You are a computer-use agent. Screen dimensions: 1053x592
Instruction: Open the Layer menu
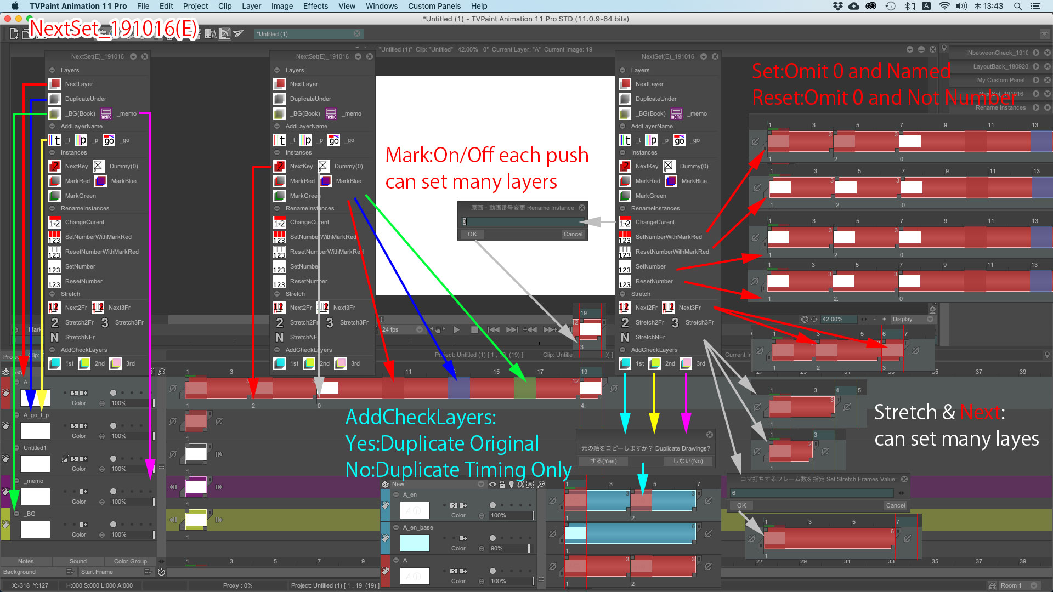(251, 6)
